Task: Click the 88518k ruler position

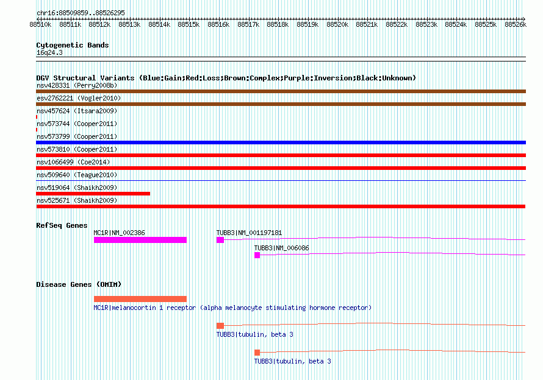Action: pos(278,24)
